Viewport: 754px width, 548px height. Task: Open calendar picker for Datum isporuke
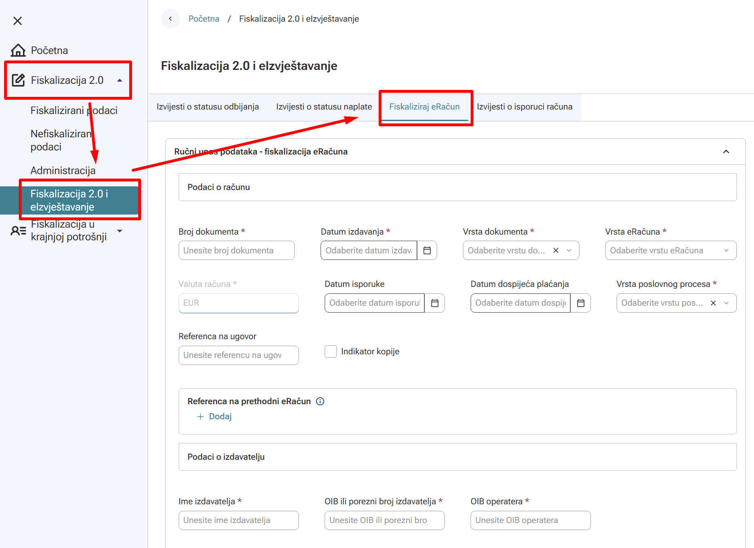(435, 303)
